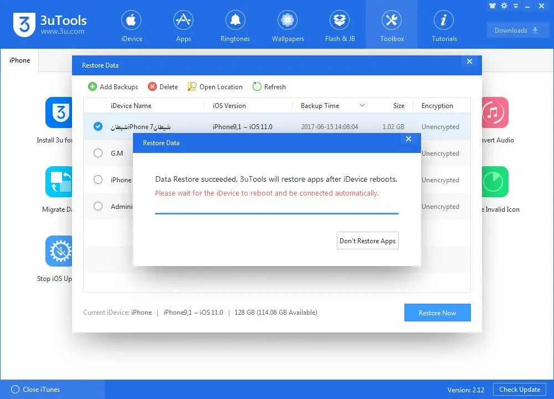Image resolution: width=554 pixels, height=399 pixels.
Task: Click the skin shirt icon in title bar
Action: click(492, 6)
